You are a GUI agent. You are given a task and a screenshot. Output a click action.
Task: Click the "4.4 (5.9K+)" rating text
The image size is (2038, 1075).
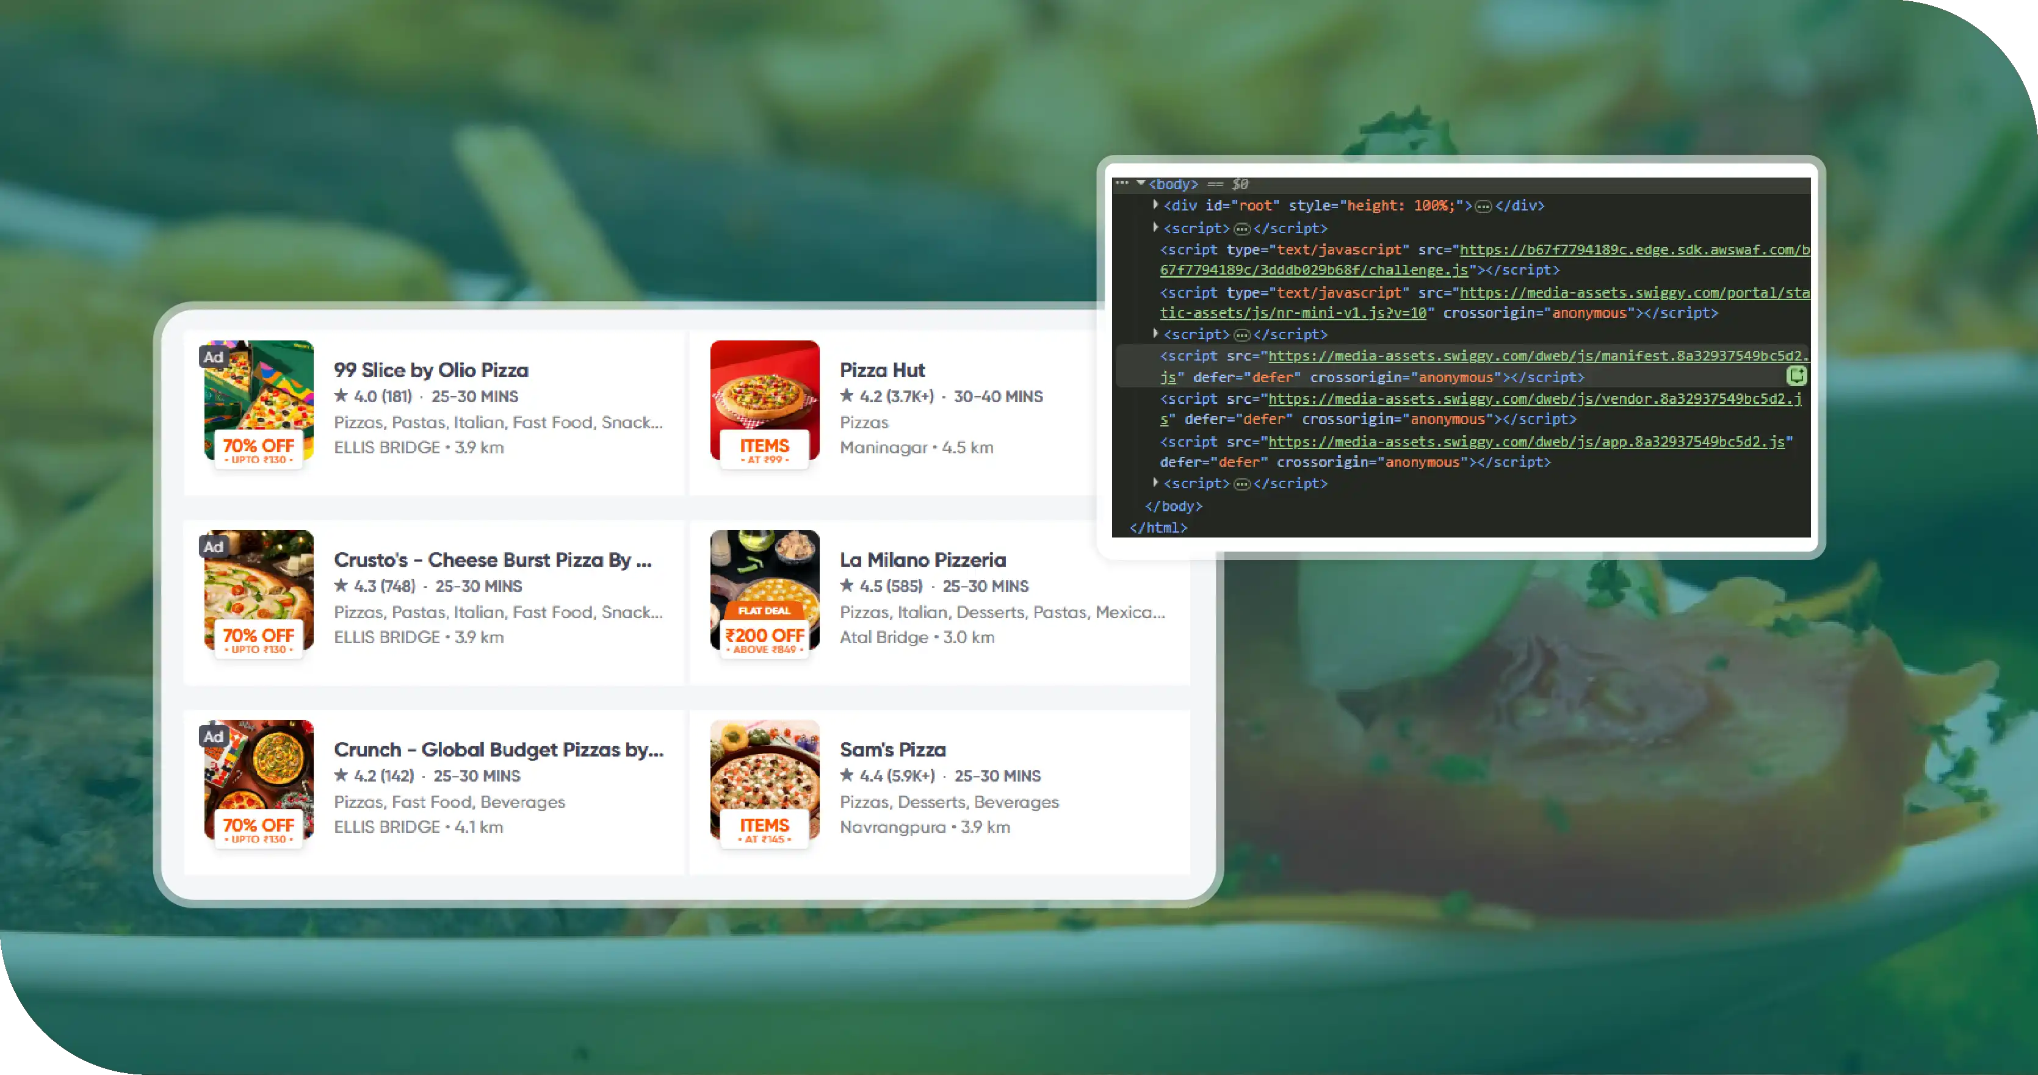pyautogui.click(x=897, y=776)
